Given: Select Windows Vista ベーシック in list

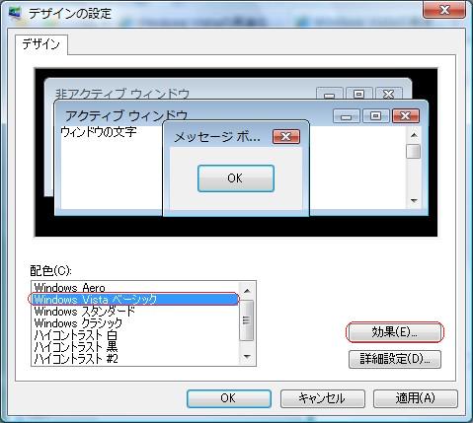Looking at the screenshot, I should coord(135,299).
